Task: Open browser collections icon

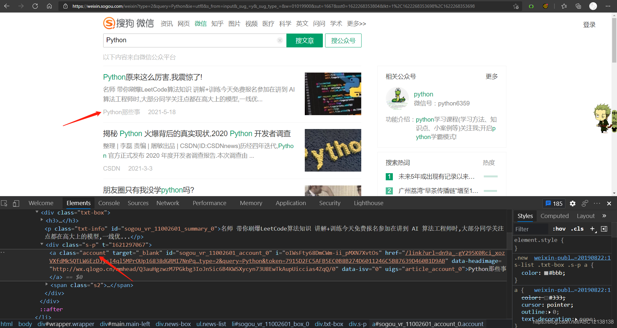Action: pos(578,6)
